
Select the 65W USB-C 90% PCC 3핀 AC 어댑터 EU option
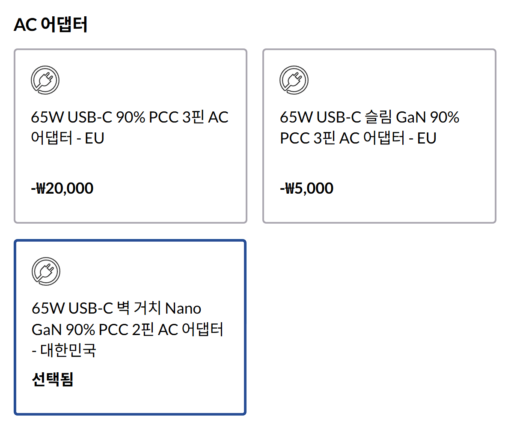[131, 135]
